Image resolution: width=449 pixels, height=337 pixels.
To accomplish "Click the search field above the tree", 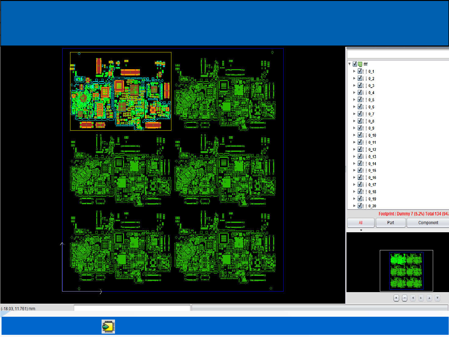I will tap(398, 54).
